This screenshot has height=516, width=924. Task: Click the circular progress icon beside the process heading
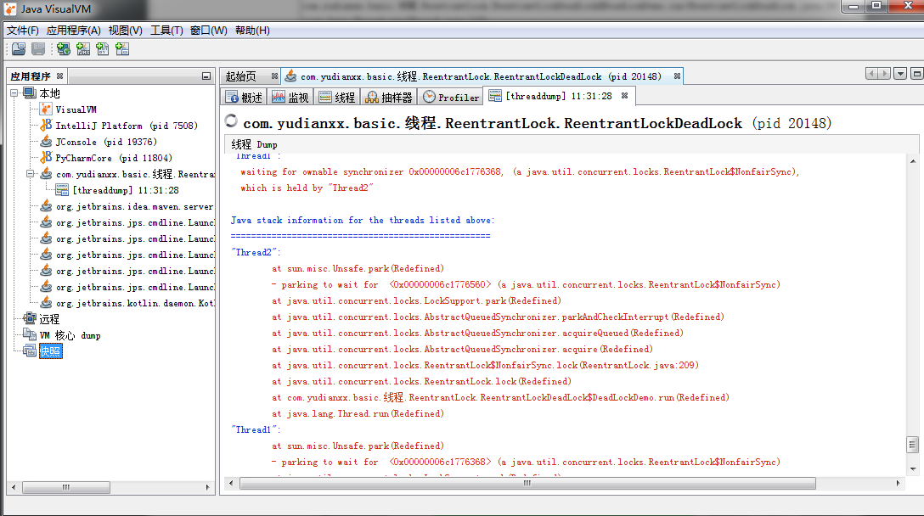pyautogui.click(x=230, y=121)
